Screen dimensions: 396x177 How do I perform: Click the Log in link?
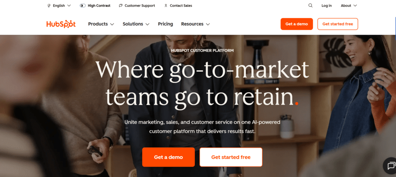326,5
